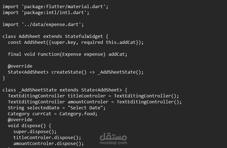Click the "Select Date" string literal
The width and height of the screenshot is (227, 148).
click(x=85, y=108)
